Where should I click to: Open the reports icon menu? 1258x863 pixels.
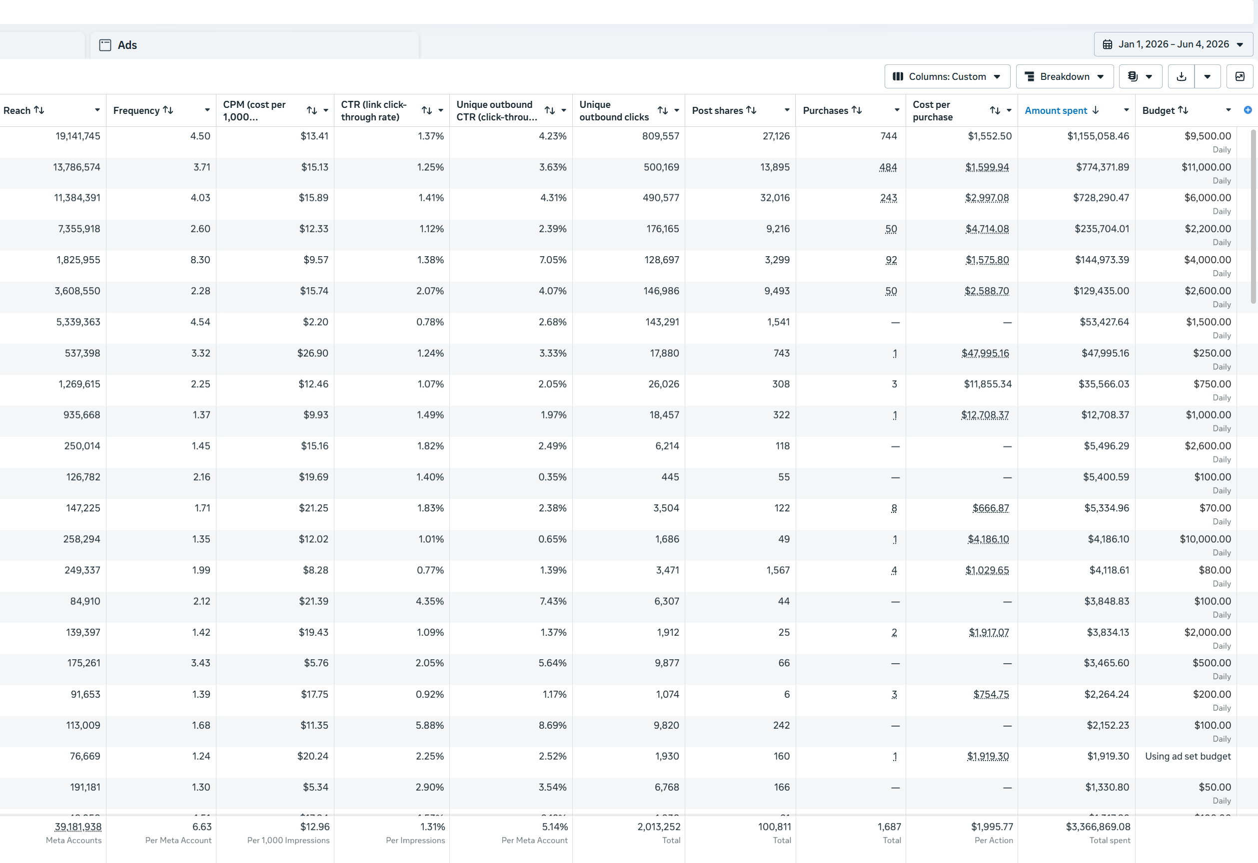click(1140, 76)
